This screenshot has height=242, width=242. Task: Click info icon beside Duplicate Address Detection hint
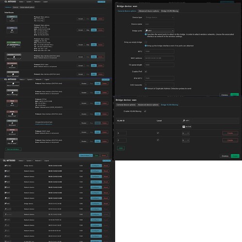click(x=146, y=89)
